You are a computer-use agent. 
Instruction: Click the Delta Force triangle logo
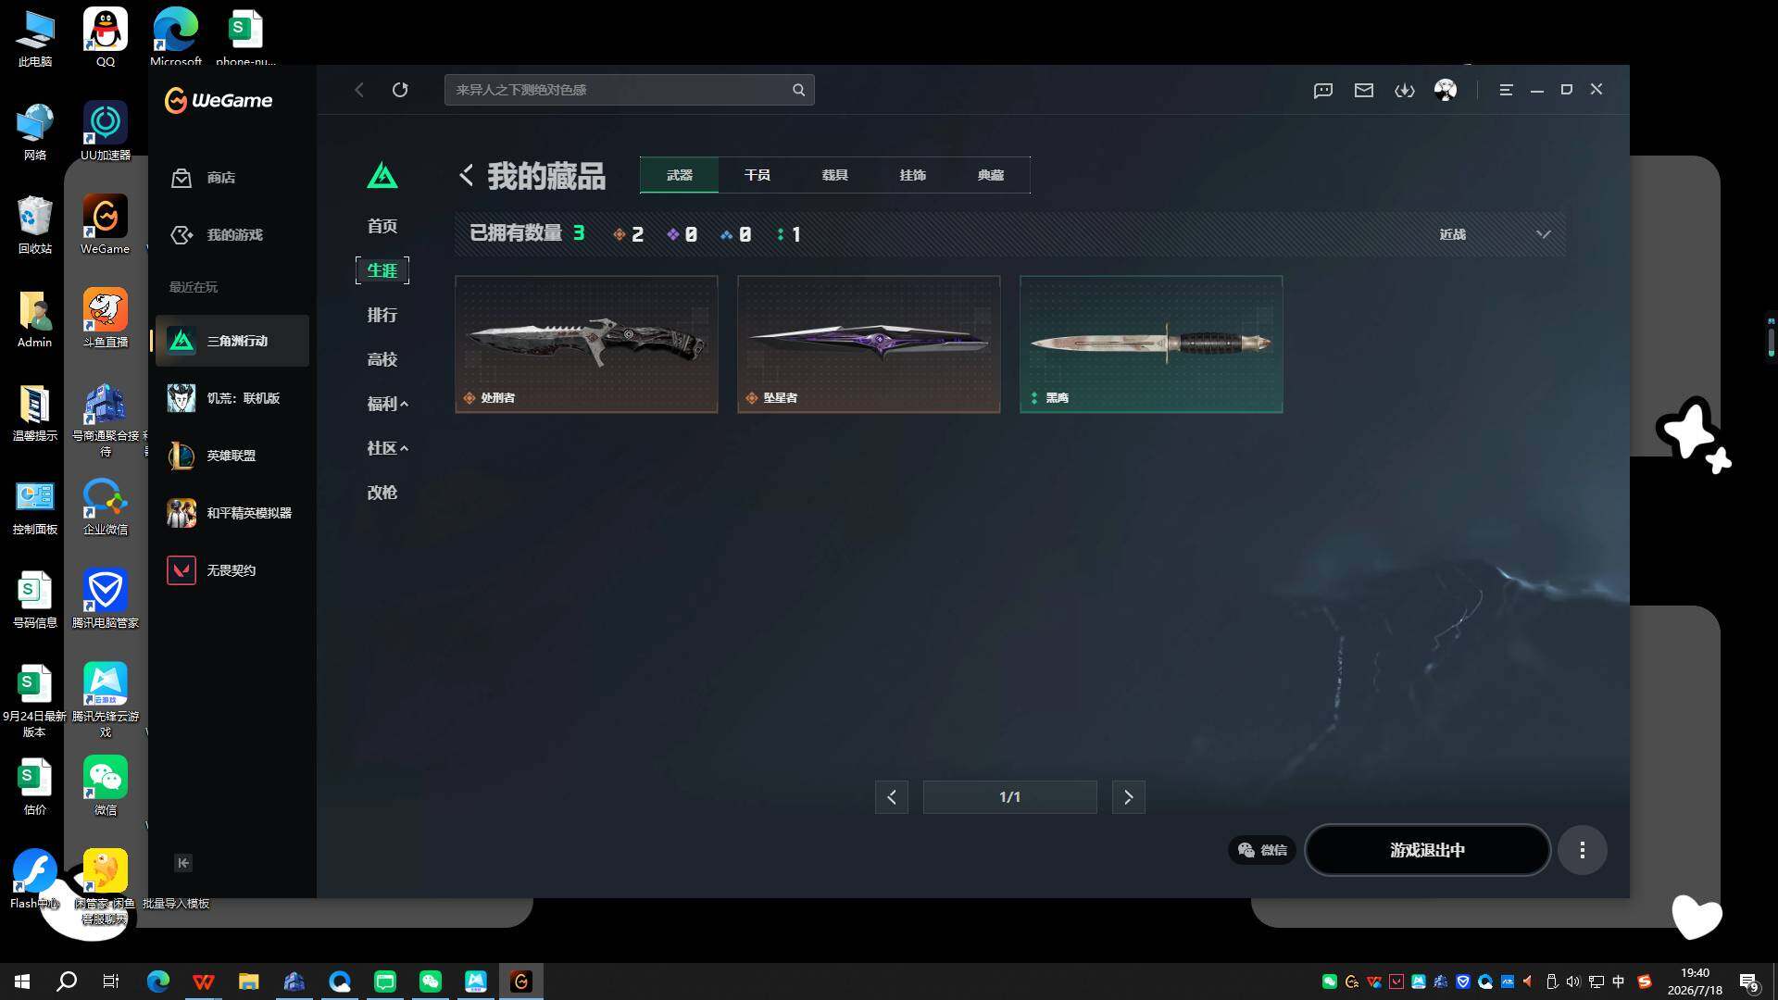382,175
